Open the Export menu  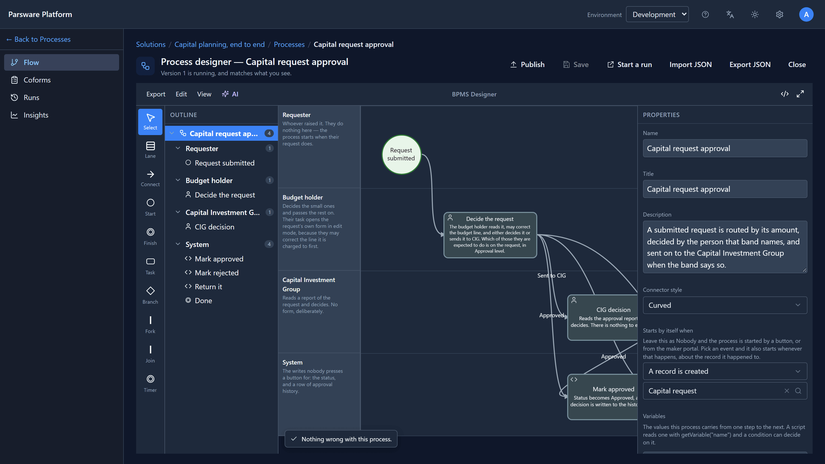point(156,94)
